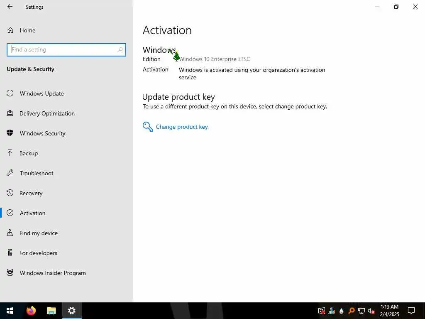425x319 pixels.
Task: Open File Explorer from the taskbar
Action: click(51, 311)
